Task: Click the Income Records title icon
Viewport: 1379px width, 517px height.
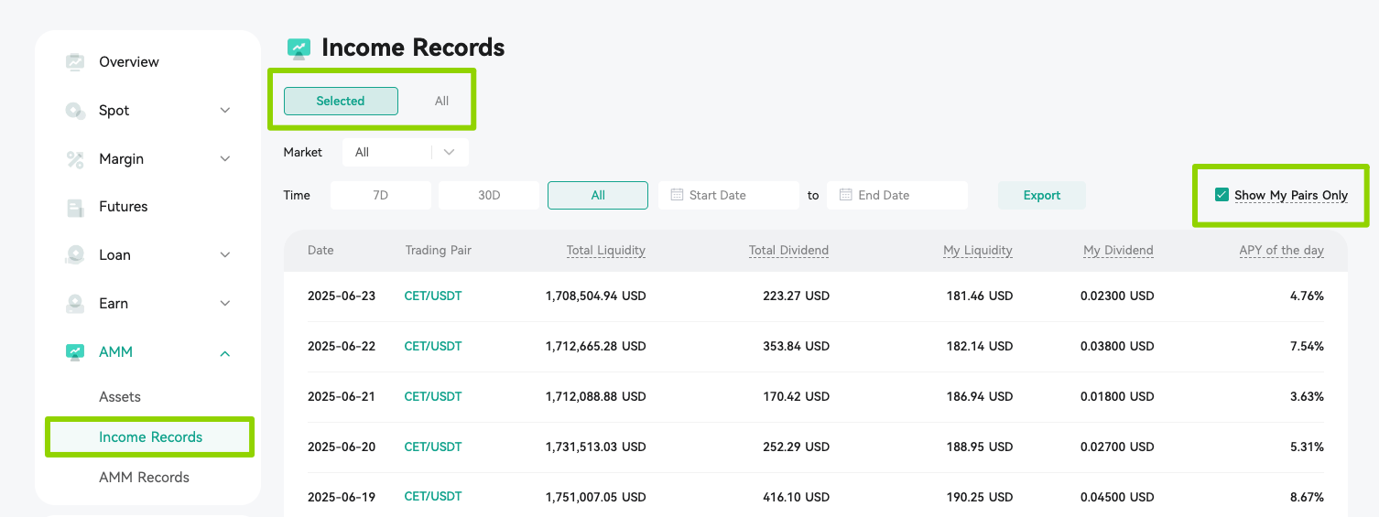Action: 299,48
